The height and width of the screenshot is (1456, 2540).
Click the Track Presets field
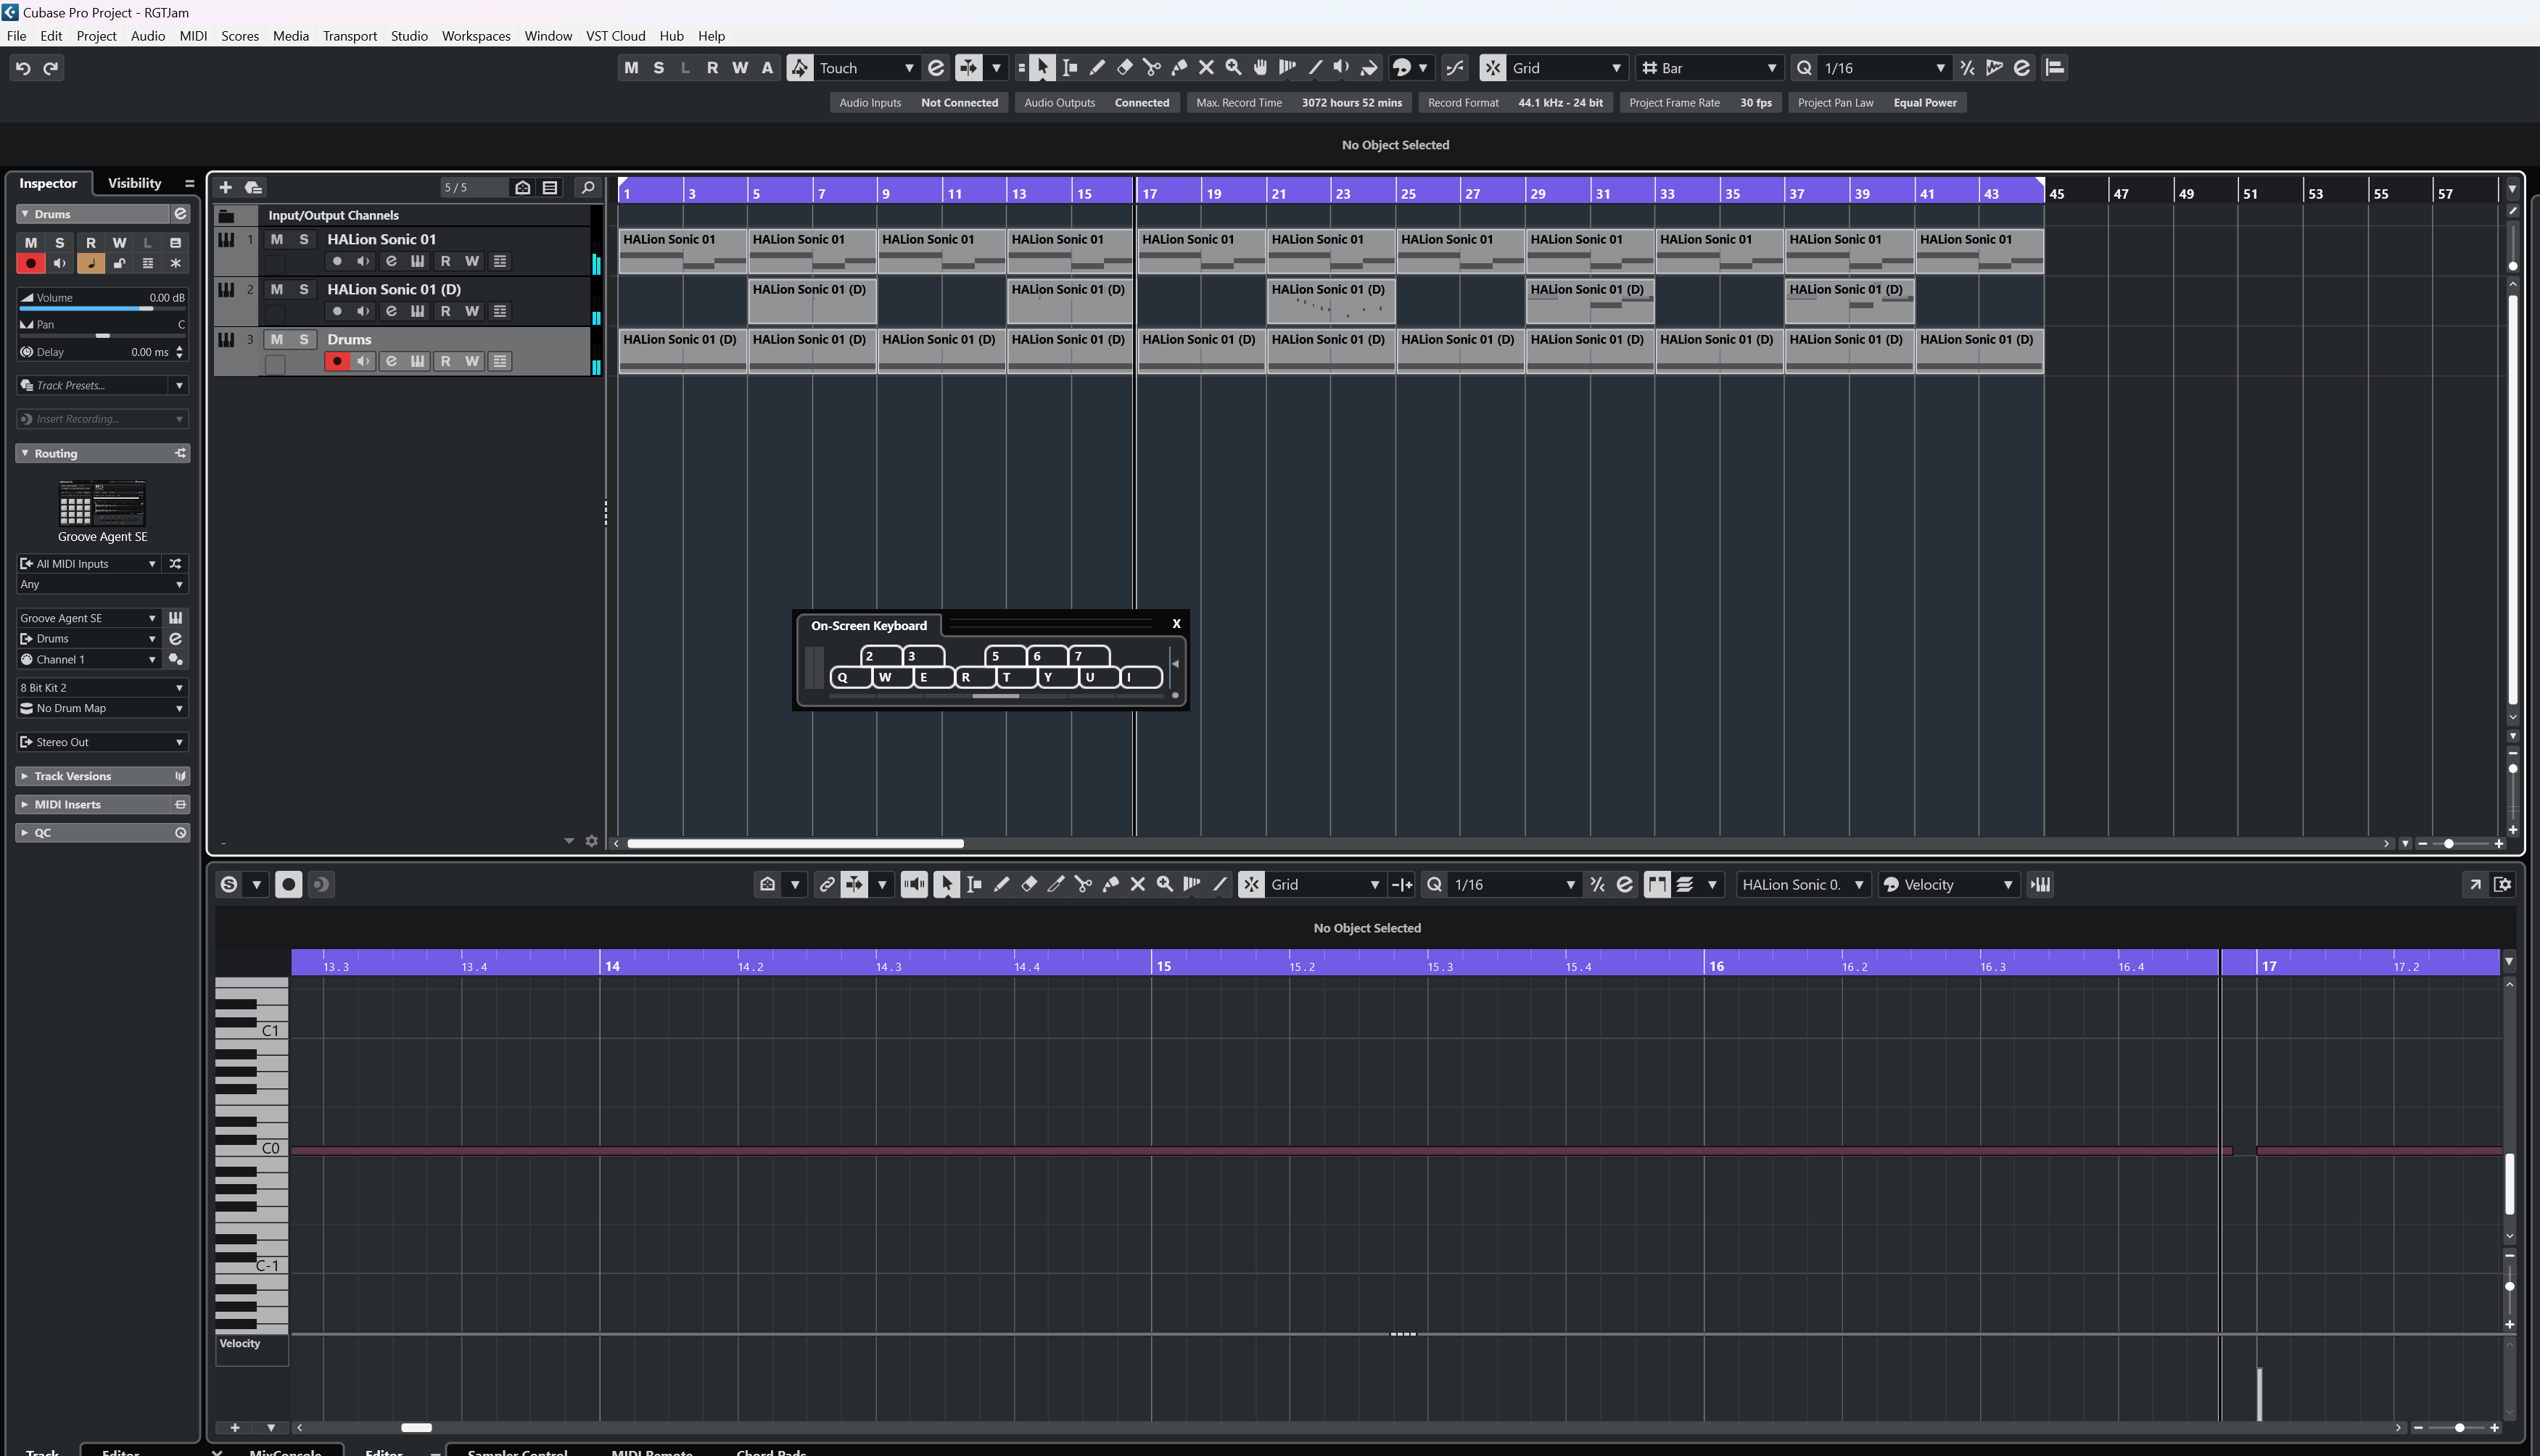click(x=102, y=385)
